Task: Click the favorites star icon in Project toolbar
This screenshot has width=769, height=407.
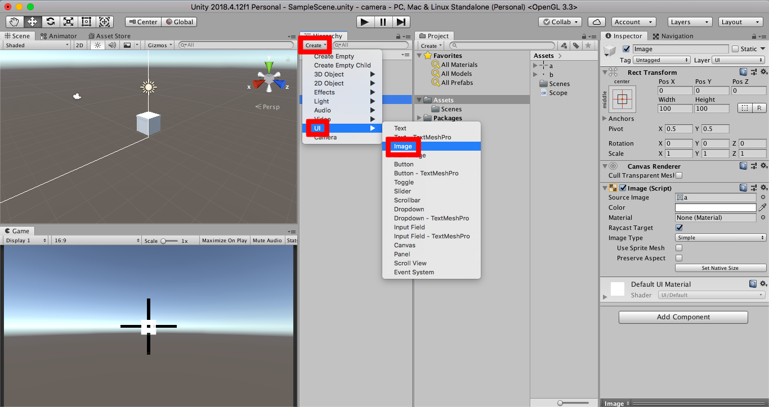Action: pos(588,46)
